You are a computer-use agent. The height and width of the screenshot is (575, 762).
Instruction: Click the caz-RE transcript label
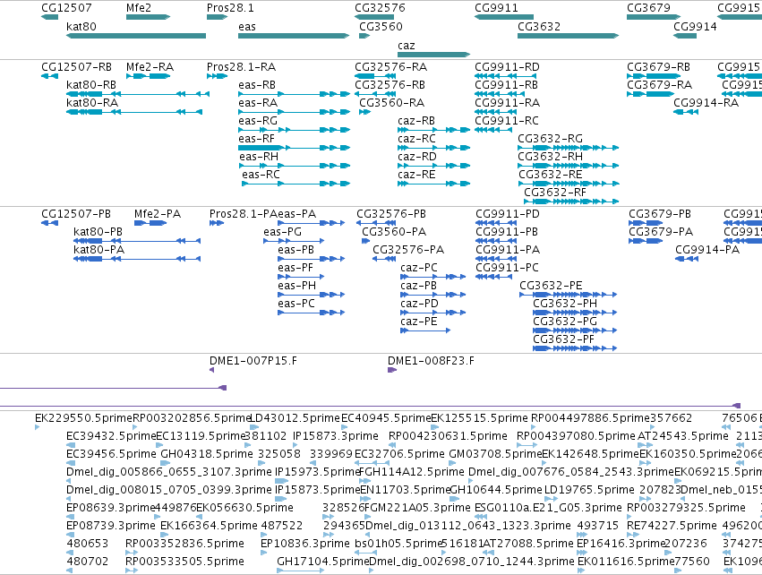pos(416,175)
